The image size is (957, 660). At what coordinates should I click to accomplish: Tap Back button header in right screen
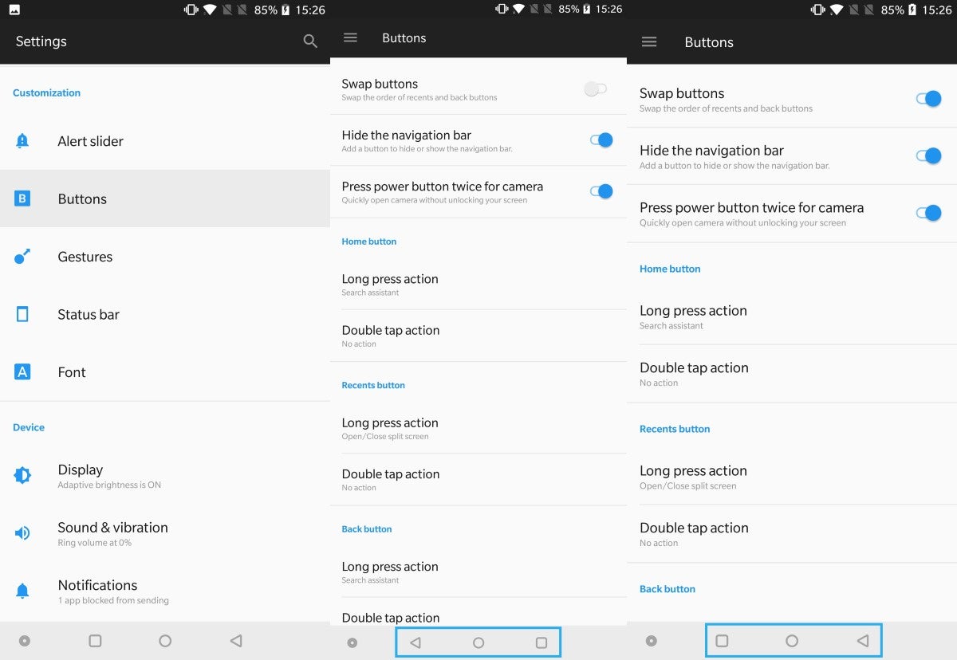(x=668, y=589)
